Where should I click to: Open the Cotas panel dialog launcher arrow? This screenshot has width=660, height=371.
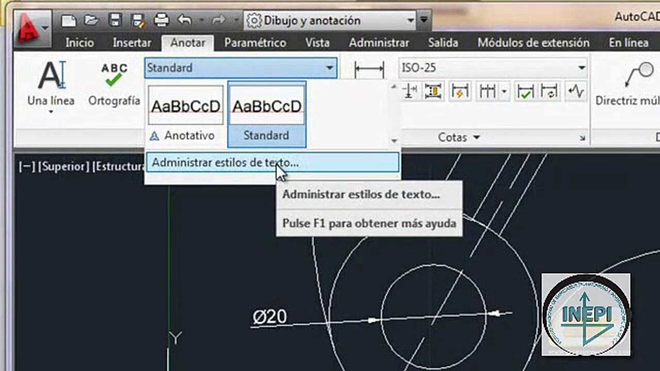point(583,138)
